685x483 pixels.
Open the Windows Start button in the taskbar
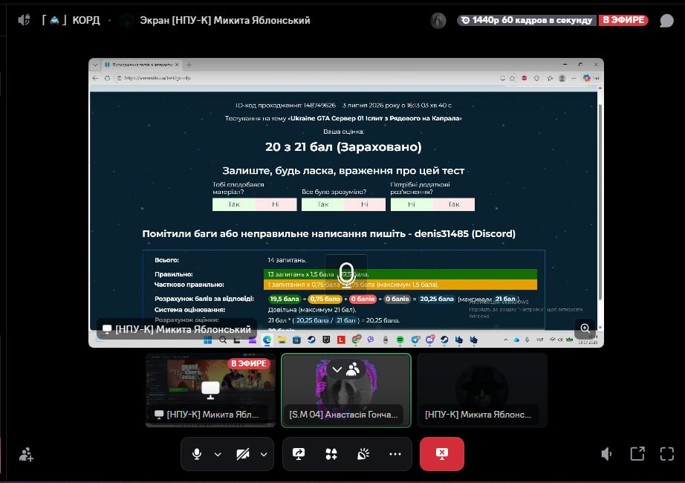coord(208,340)
